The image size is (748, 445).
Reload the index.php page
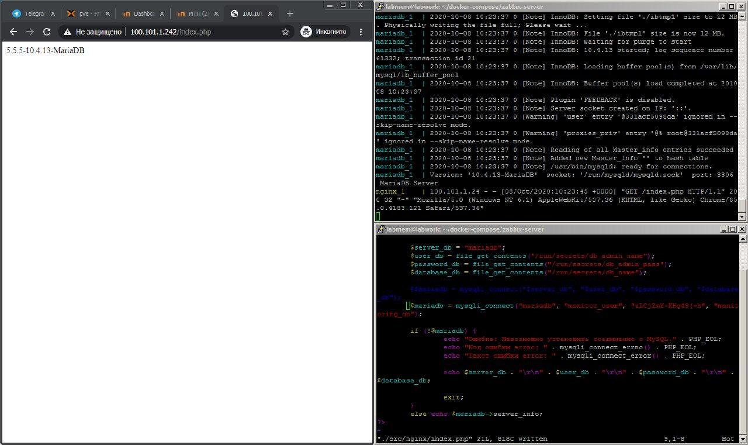pos(47,32)
